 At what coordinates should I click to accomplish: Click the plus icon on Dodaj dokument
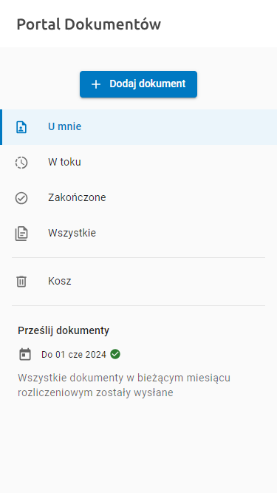tap(96, 84)
